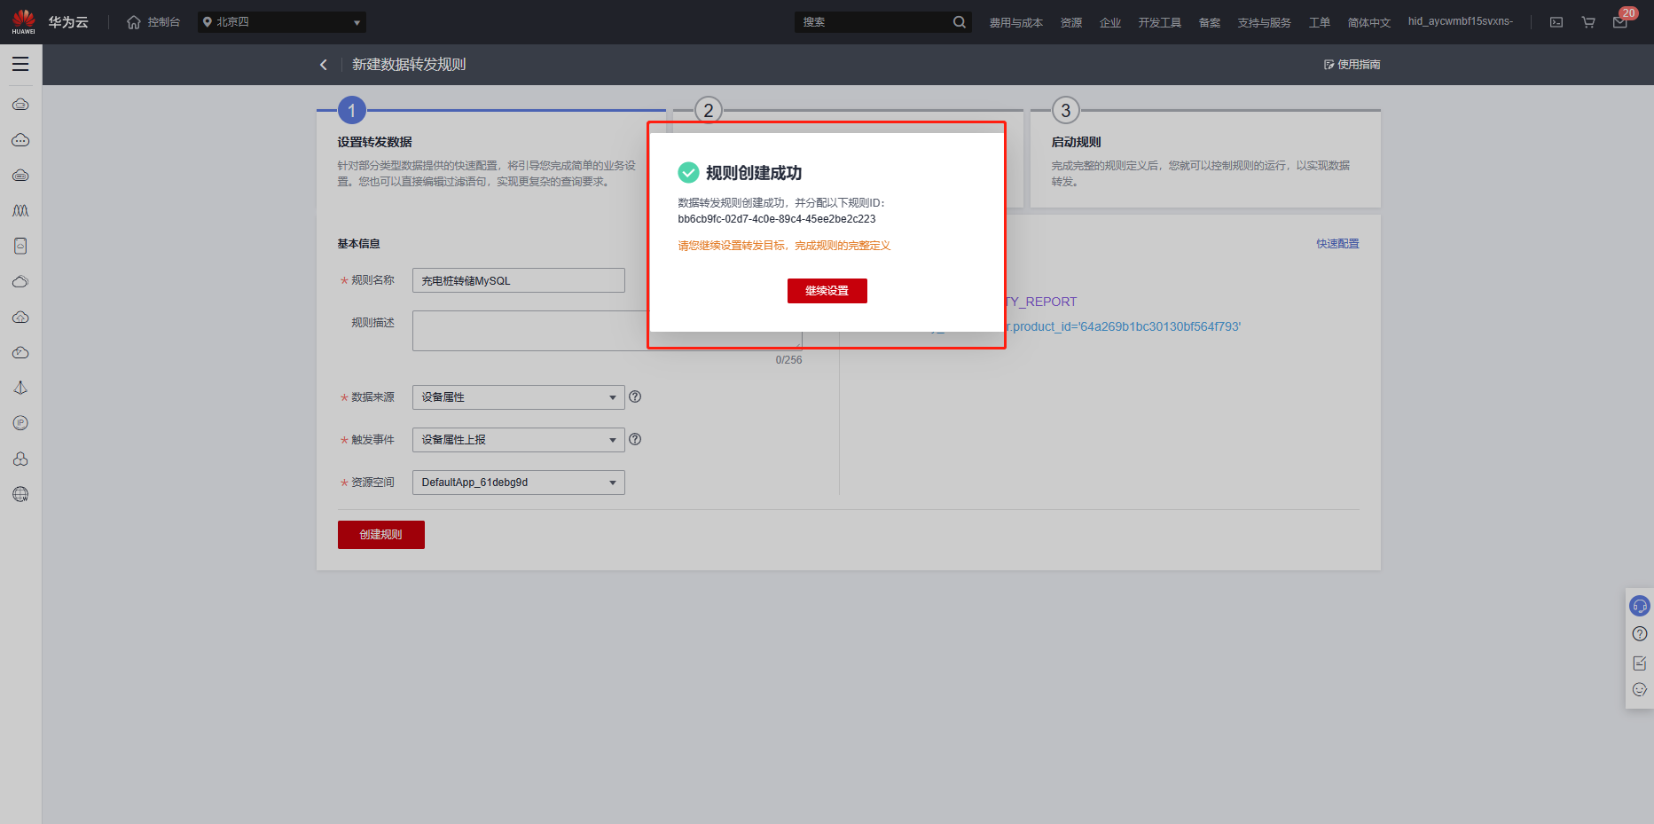Image resolution: width=1654 pixels, height=824 pixels.
Task: Click the red 创建规则 button
Action: point(381,535)
